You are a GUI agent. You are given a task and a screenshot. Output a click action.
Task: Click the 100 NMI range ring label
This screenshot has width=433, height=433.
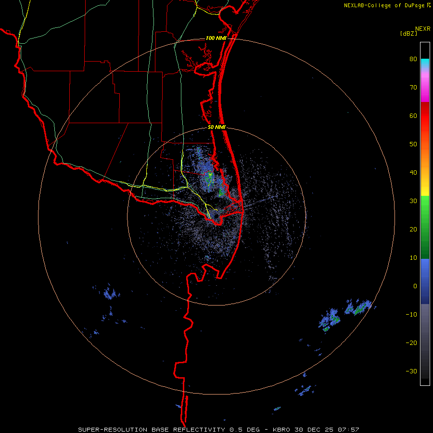point(216,38)
